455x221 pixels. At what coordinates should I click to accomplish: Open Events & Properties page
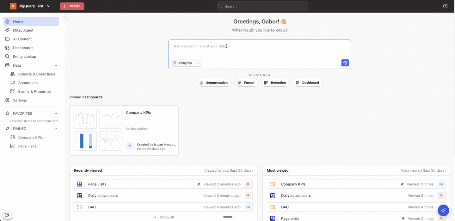[x=35, y=91]
